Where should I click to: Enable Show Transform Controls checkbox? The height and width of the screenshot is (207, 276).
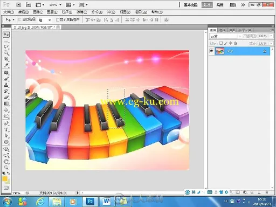58,20
